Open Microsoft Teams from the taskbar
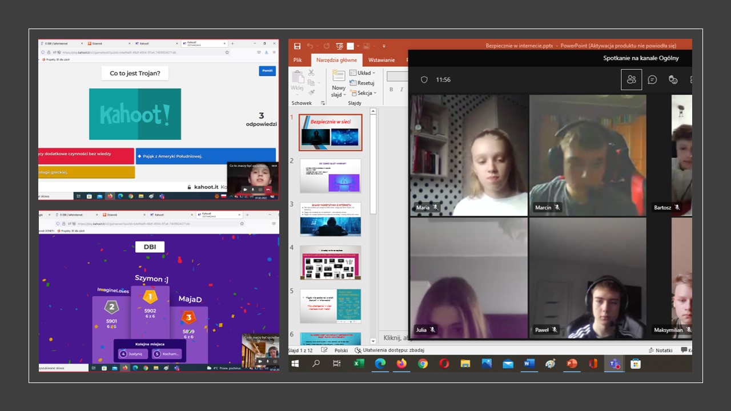Viewport: 731px width, 411px height. click(x=614, y=364)
